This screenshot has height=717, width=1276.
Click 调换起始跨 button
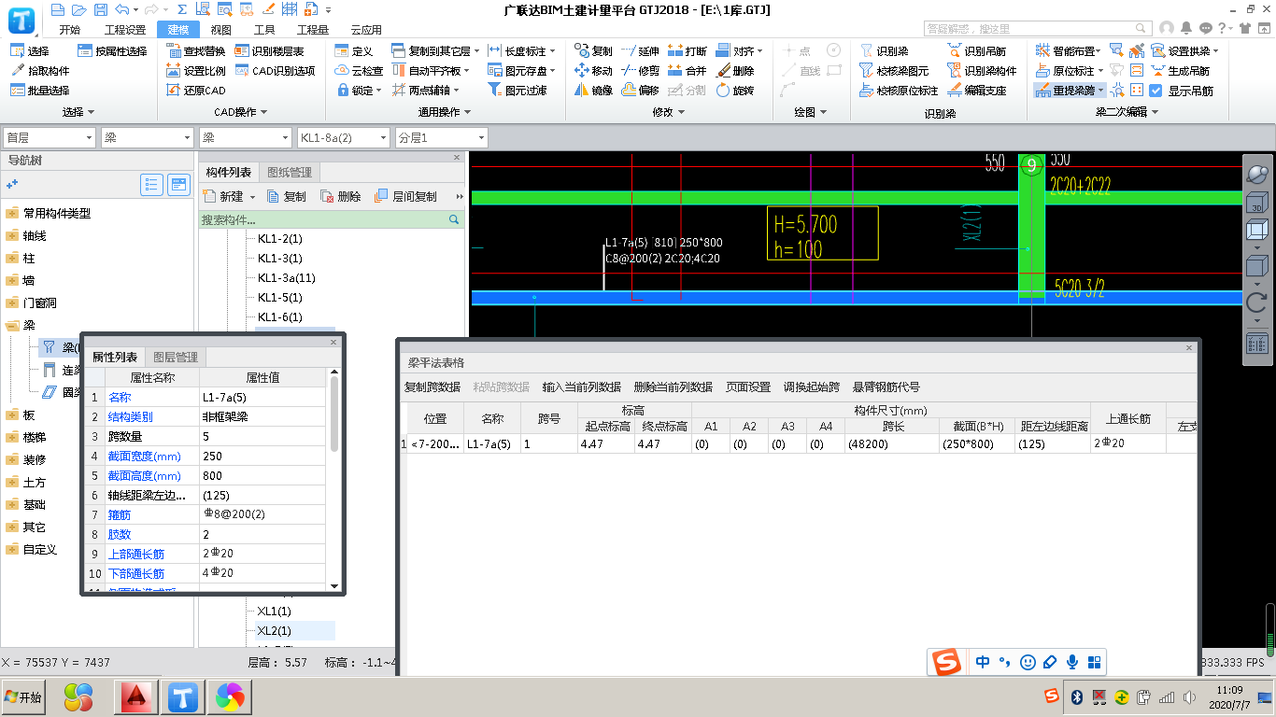pyautogui.click(x=811, y=387)
